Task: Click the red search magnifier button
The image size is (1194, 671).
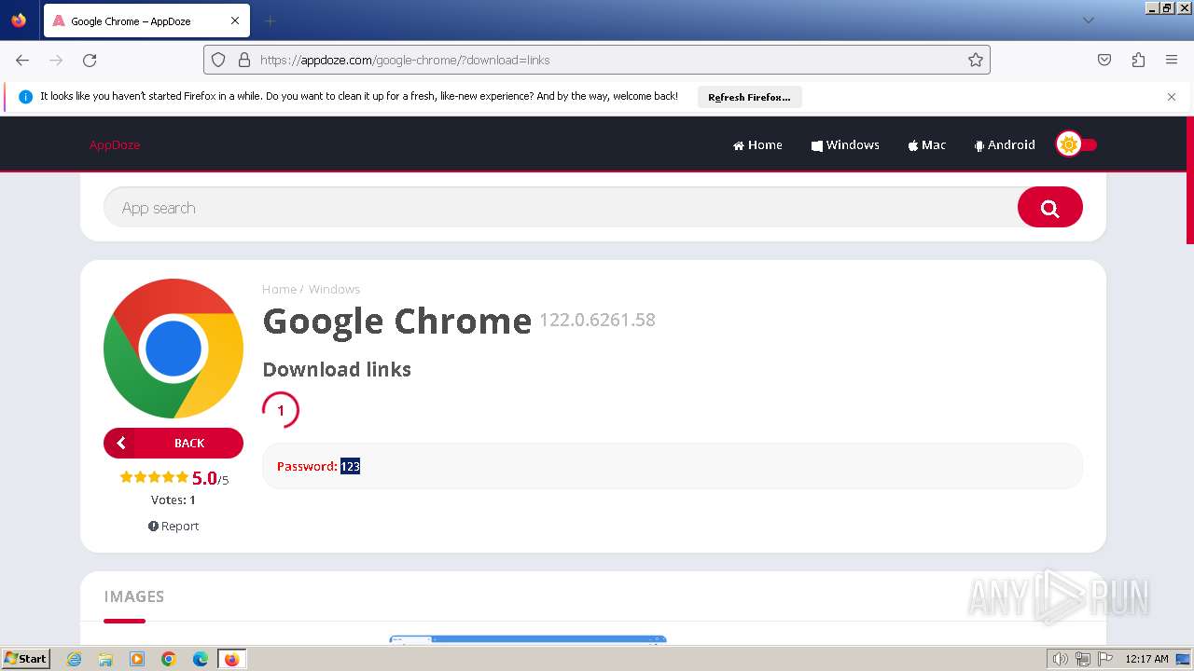Action: coord(1049,207)
